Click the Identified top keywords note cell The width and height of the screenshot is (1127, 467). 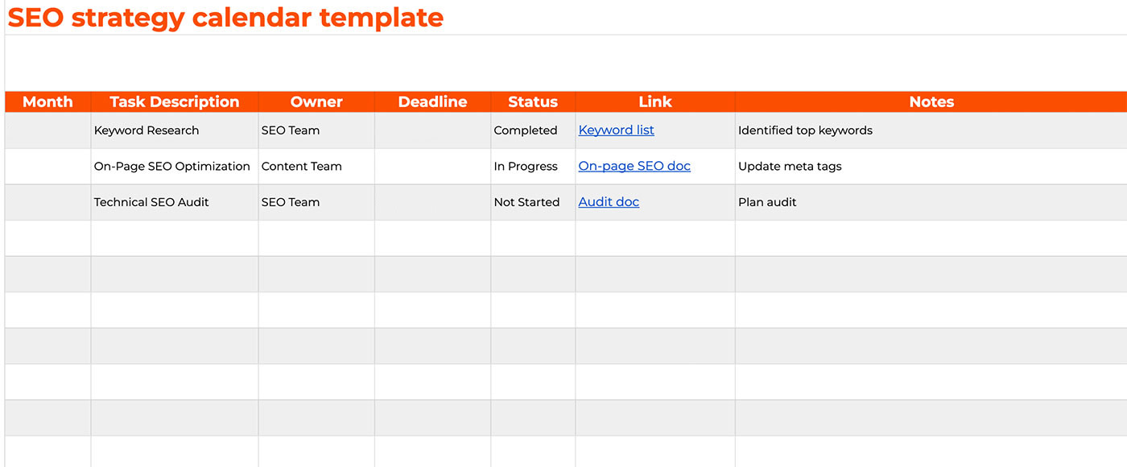805,130
